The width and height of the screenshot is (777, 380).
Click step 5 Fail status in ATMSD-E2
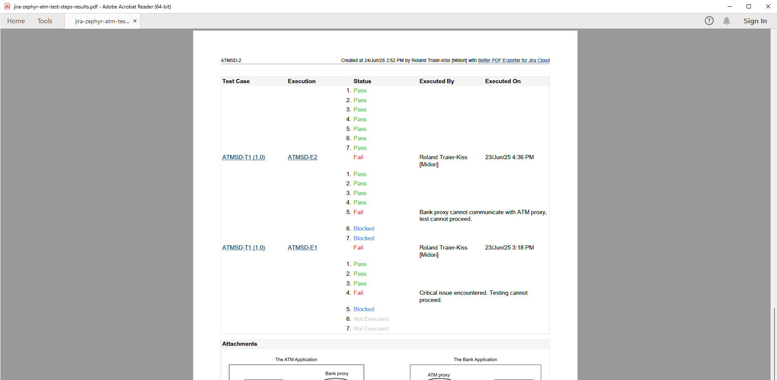tap(358, 212)
